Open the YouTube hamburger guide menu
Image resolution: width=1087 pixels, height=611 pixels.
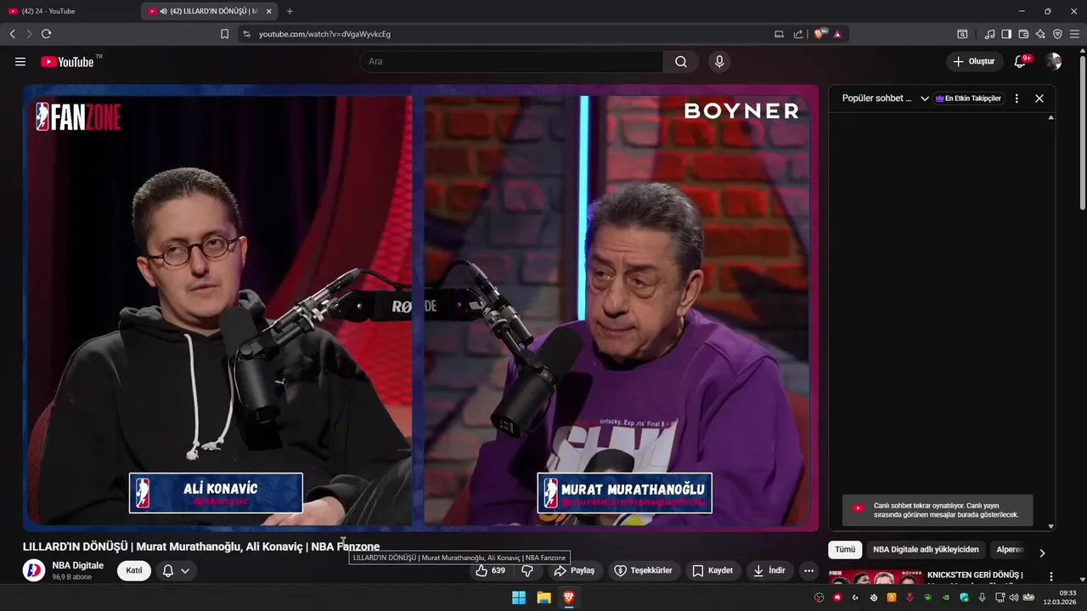point(20,62)
